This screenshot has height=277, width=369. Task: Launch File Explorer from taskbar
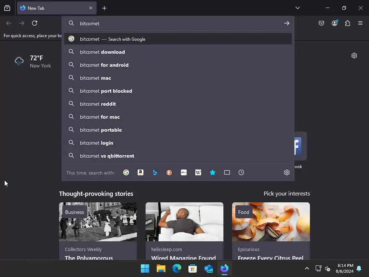click(x=161, y=268)
